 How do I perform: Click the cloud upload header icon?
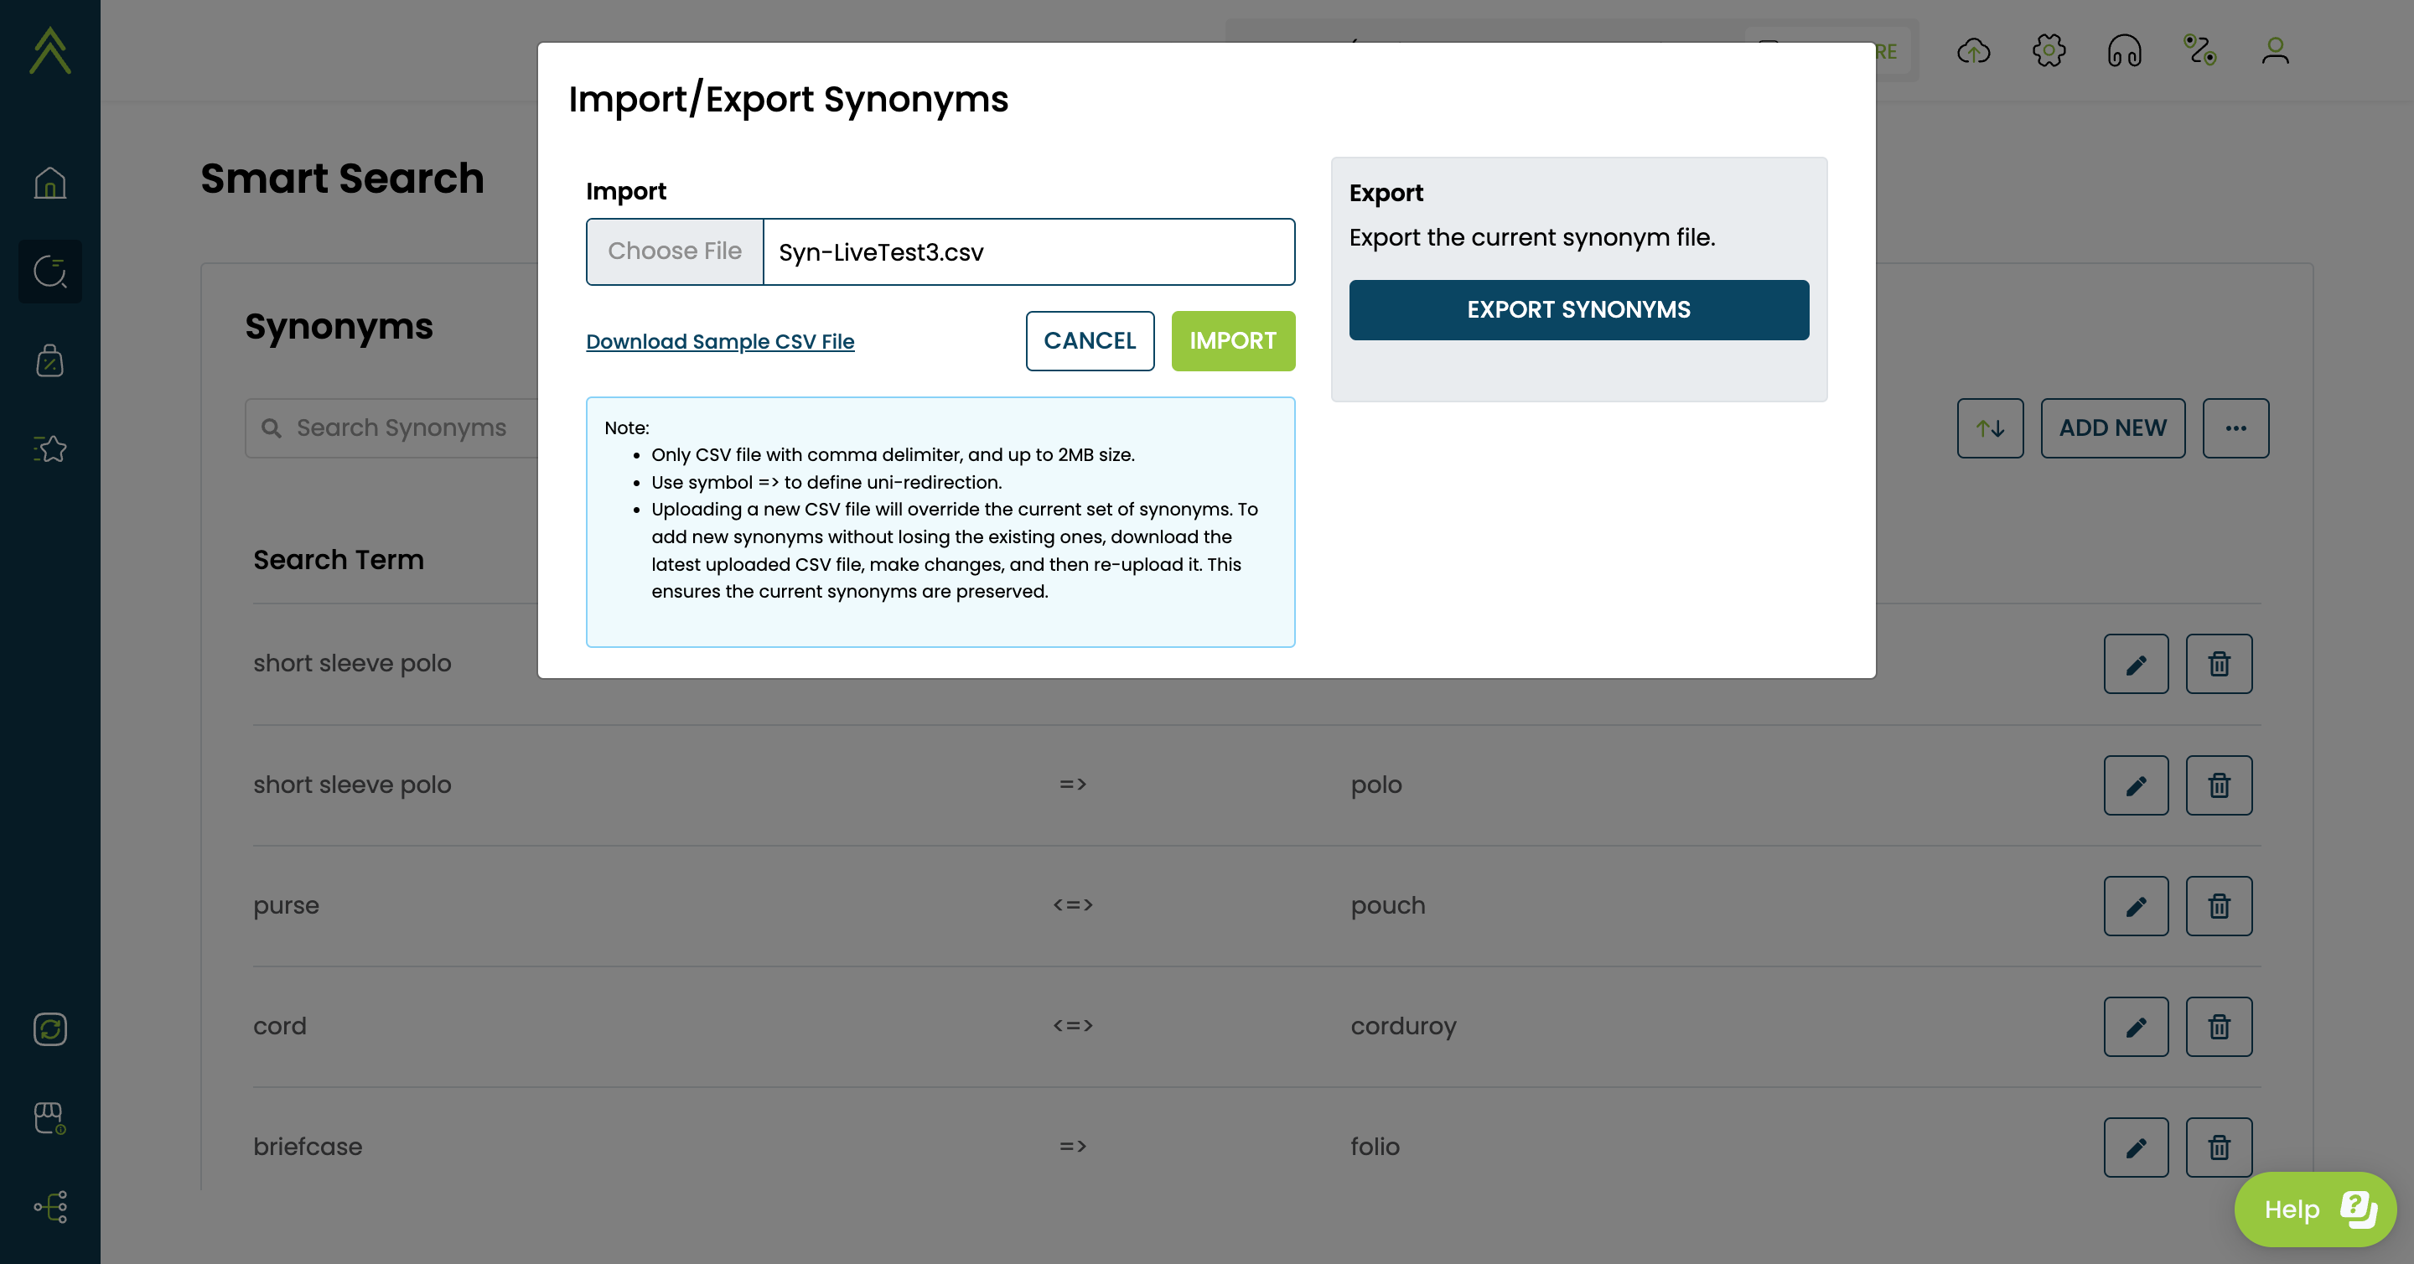pos(1974,50)
